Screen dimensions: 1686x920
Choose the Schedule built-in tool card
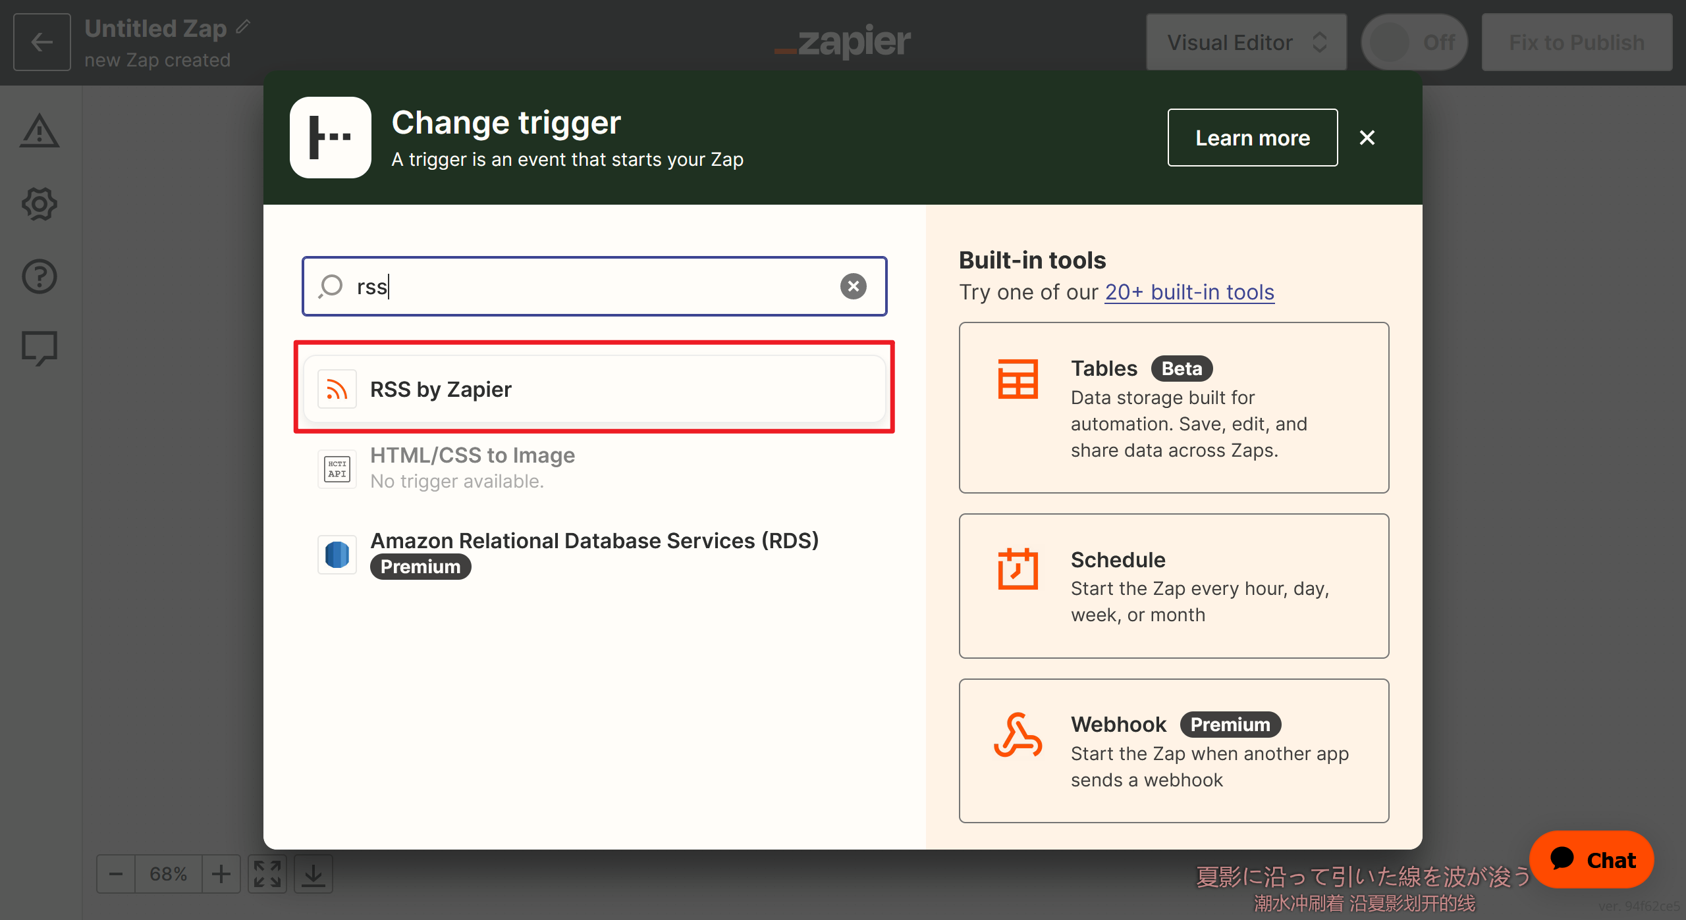pos(1174,586)
